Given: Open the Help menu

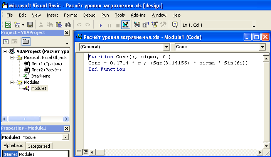Looking at the screenshot, I should pyautogui.click(x=176, y=15).
